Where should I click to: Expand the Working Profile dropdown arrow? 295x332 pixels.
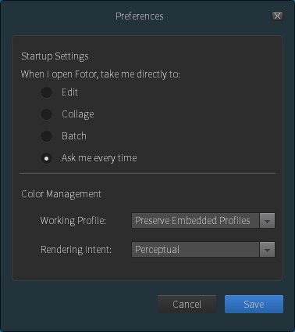pos(267,221)
